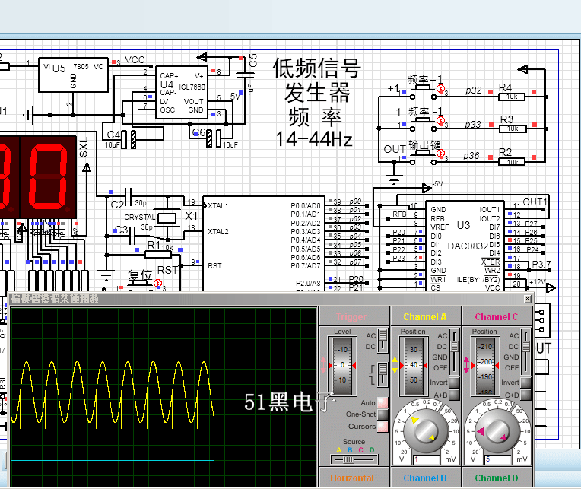Toggle the Cursors button
The height and width of the screenshot is (489, 581).
(383, 427)
